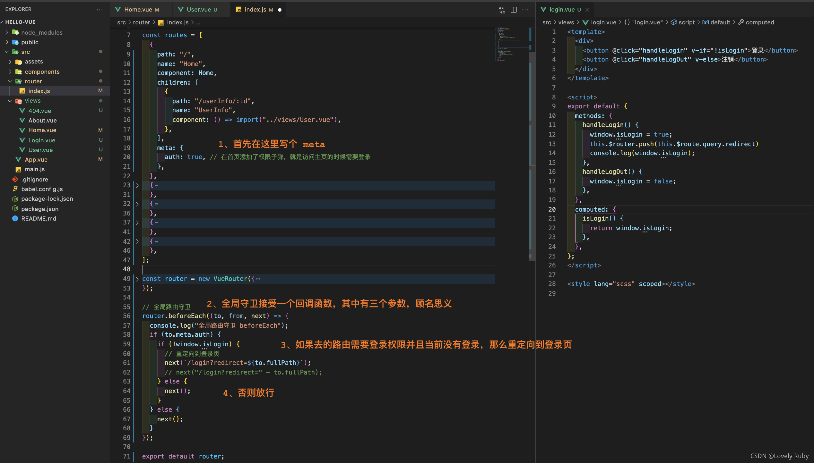Open Login.vue in the explorer
Screen dimensions: 814x463
pos(42,140)
